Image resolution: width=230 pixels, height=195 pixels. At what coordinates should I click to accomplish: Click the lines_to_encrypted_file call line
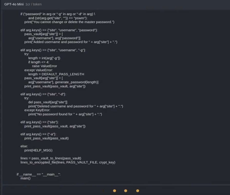[x=68, y=162]
